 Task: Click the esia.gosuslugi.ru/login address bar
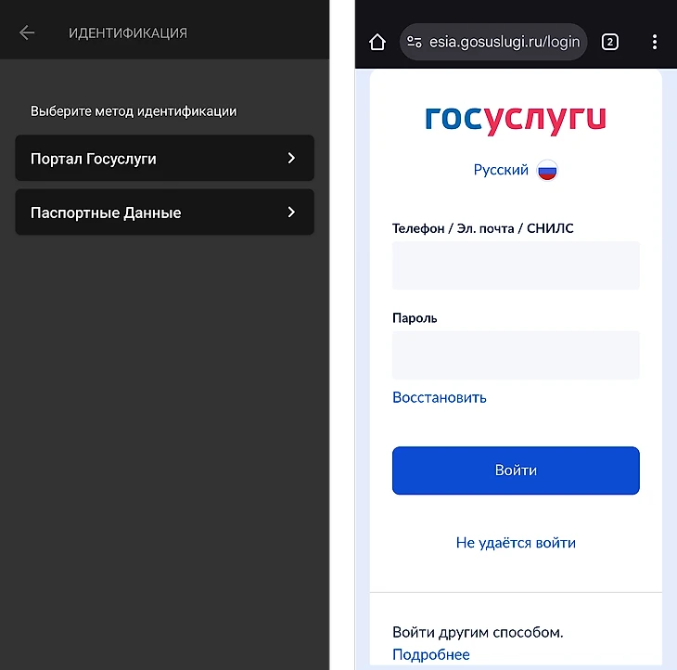click(493, 42)
